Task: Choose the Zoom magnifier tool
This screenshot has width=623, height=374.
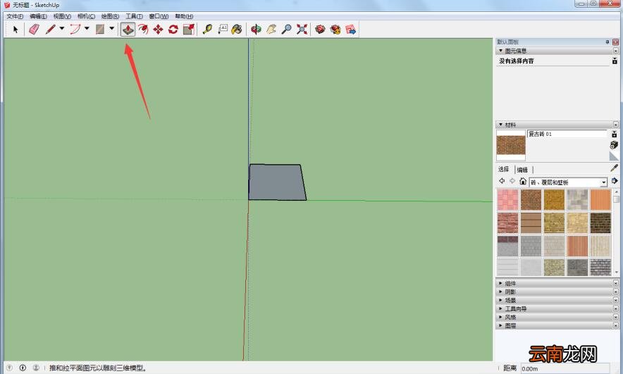Action: coord(286,30)
